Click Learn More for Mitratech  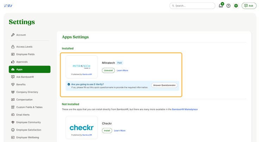tap(122, 70)
